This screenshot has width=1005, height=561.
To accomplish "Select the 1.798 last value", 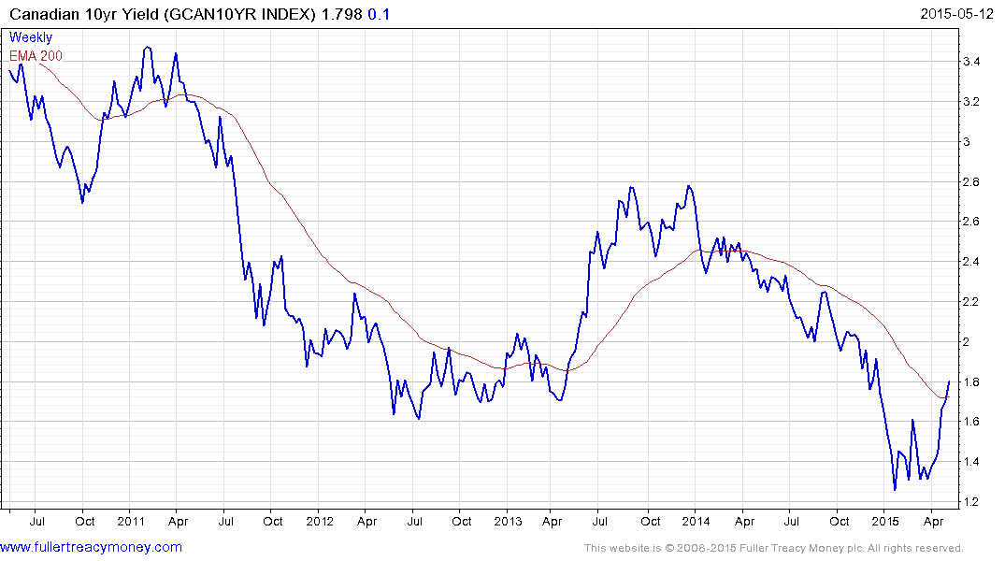I will coord(341,14).
